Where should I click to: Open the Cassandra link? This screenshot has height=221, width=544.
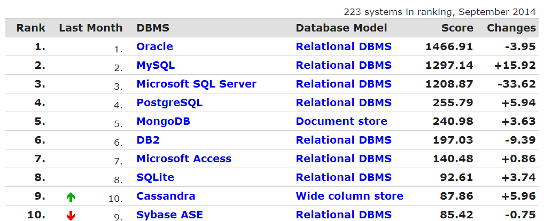(x=166, y=196)
